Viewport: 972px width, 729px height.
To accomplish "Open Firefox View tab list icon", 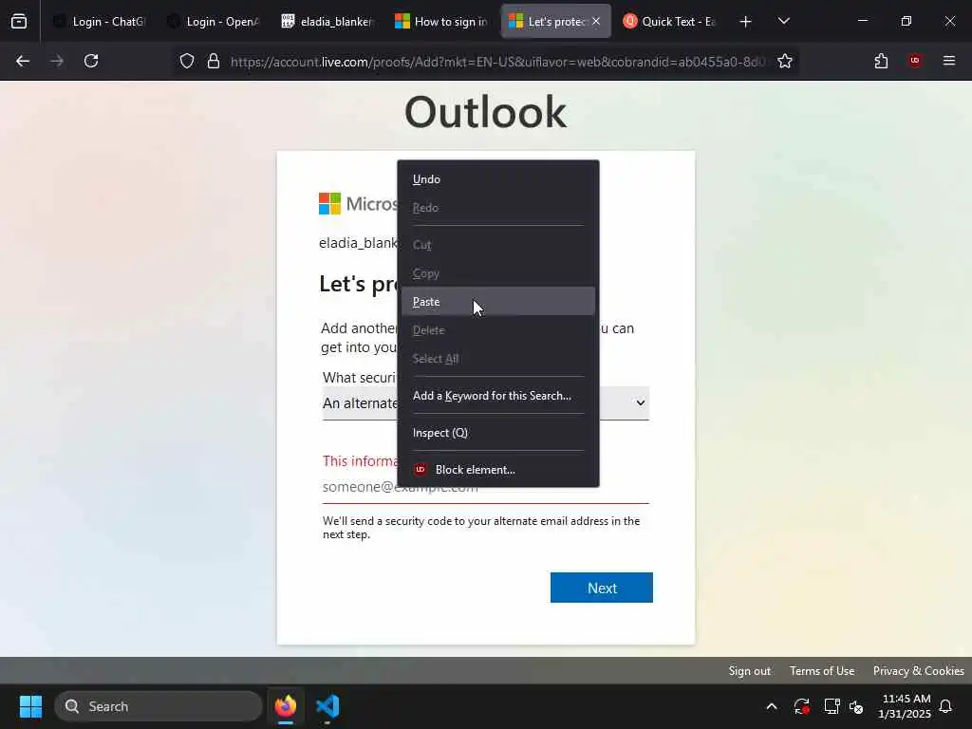I will 19,21.
